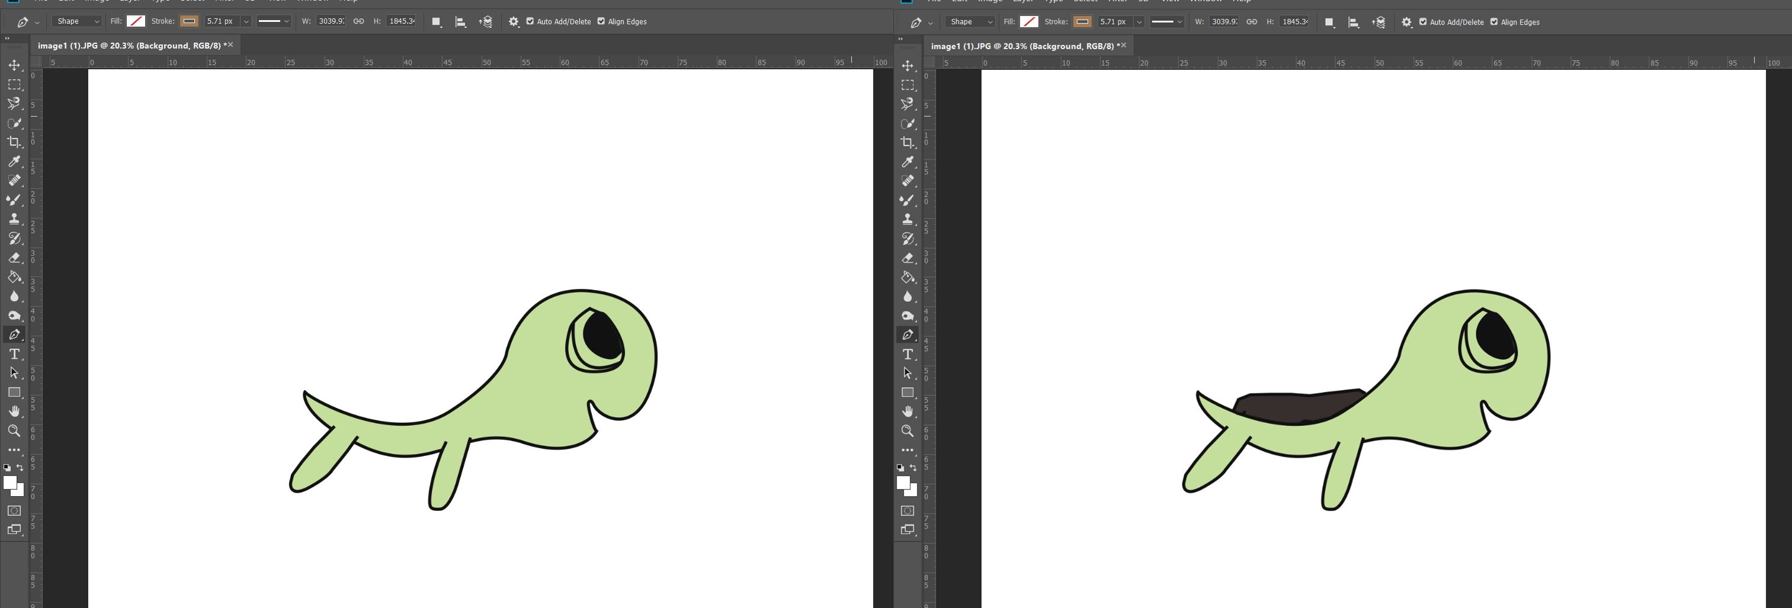1792x608 pixels.
Task: Open the Shape mode dropdown in left window
Action: point(76,21)
